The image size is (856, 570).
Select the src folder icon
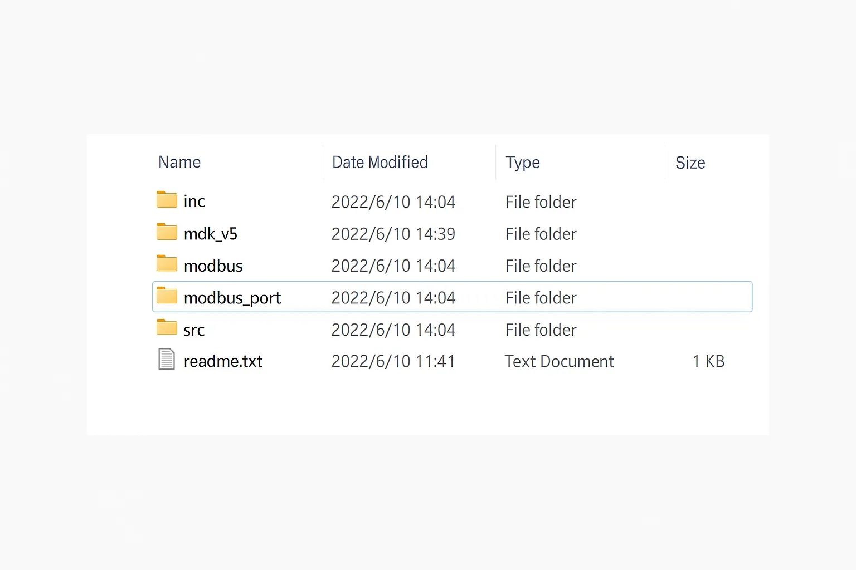(167, 328)
